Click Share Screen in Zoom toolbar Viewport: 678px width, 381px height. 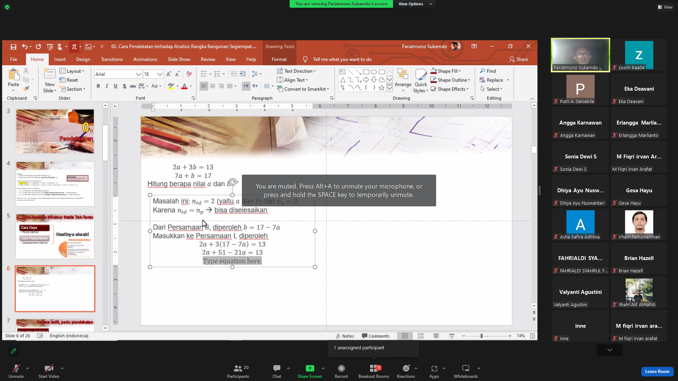[x=310, y=371]
